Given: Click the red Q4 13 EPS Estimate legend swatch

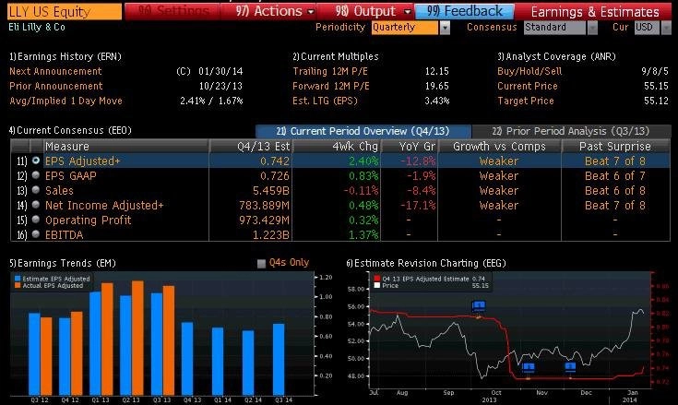Looking at the screenshot, I should pyautogui.click(x=377, y=279).
